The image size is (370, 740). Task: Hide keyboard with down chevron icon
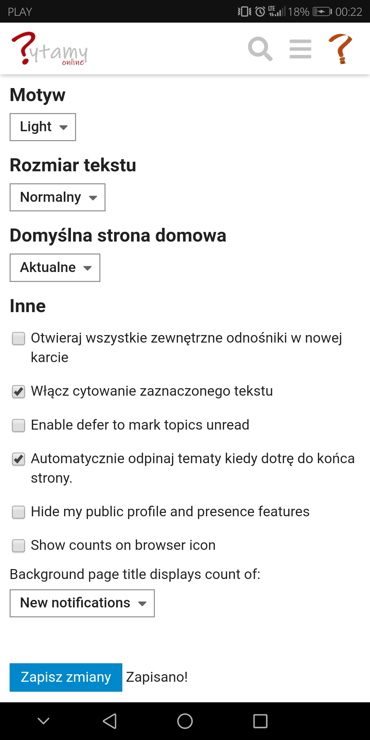click(x=44, y=721)
